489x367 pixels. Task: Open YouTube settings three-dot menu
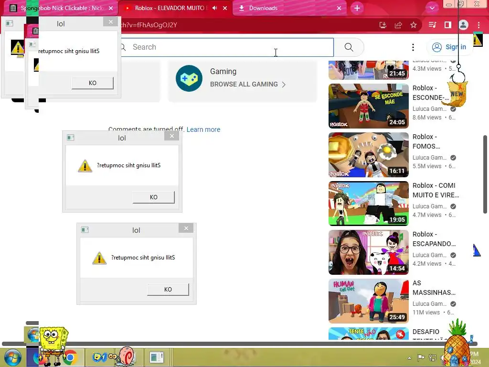413,47
